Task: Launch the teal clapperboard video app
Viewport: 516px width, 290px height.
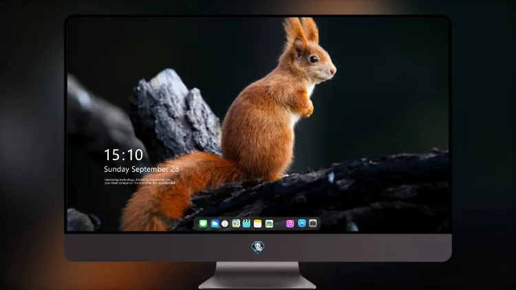Action: [246, 223]
